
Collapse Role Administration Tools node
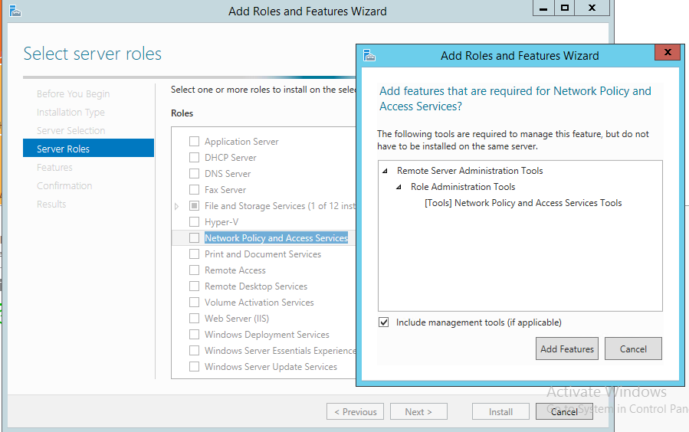click(x=399, y=187)
